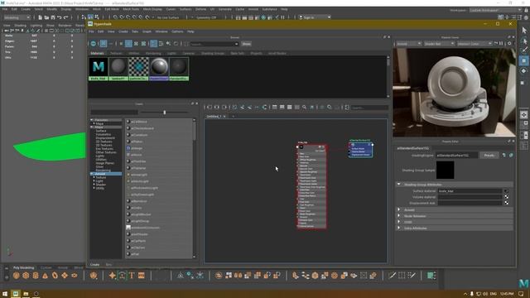Click the simple node view mode icon
The width and height of the screenshot is (530, 298).
click(x=274, y=107)
